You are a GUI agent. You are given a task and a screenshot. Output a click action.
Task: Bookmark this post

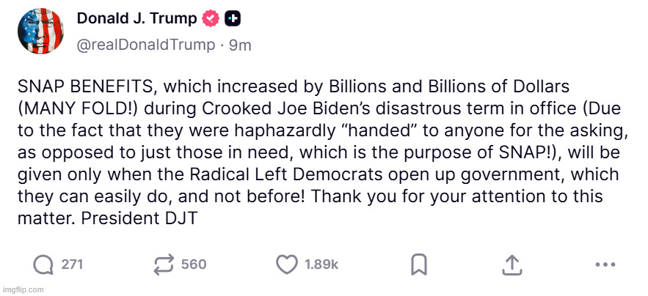pyautogui.click(x=419, y=264)
